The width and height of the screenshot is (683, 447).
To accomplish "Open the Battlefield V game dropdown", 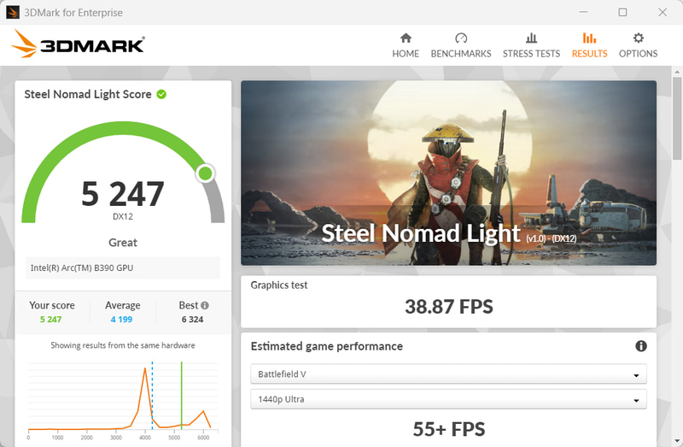I will point(448,374).
